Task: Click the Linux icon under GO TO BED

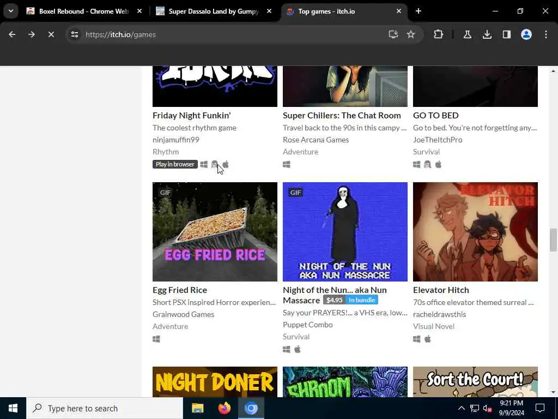Action: pos(427,164)
